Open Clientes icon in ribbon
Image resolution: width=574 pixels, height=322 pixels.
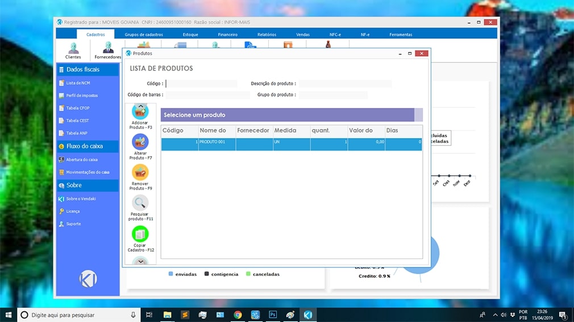[x=73, y=49]
